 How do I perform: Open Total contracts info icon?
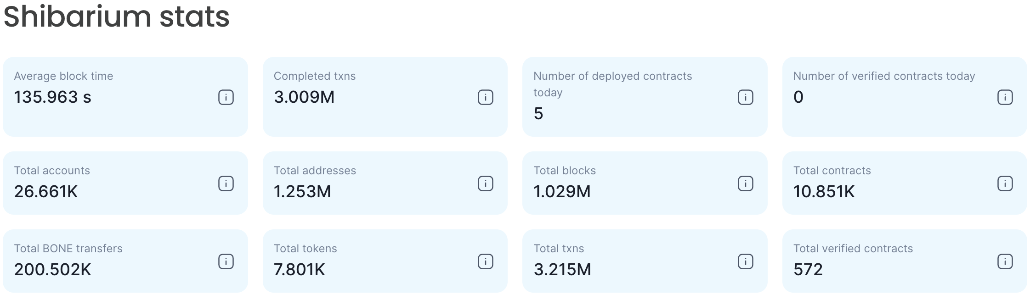click(x=1005, y=183)
